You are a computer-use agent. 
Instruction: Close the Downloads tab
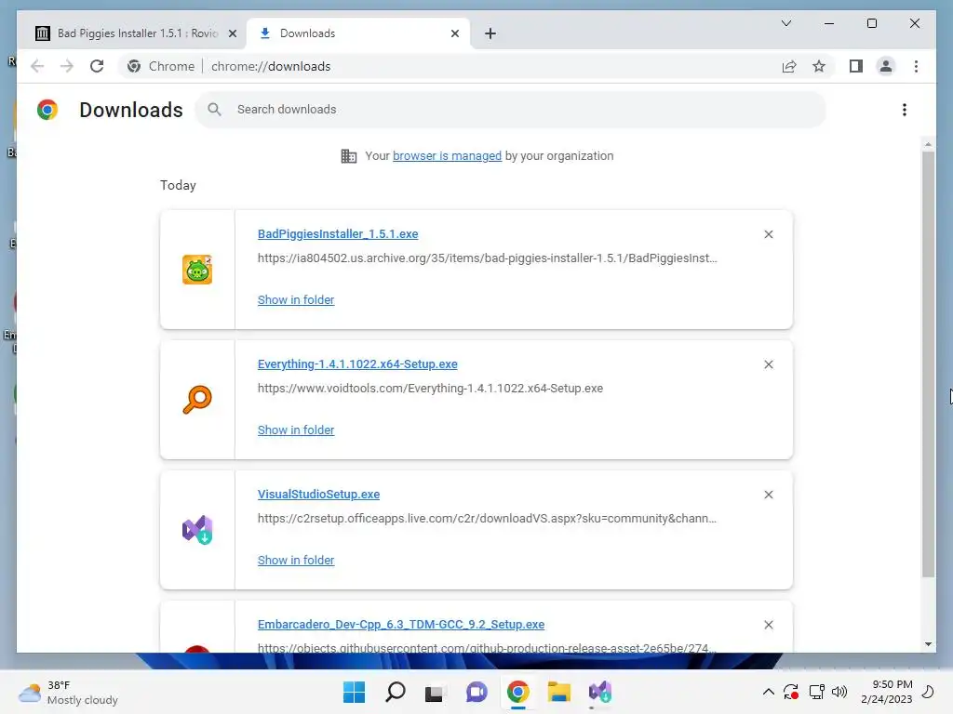454,33
